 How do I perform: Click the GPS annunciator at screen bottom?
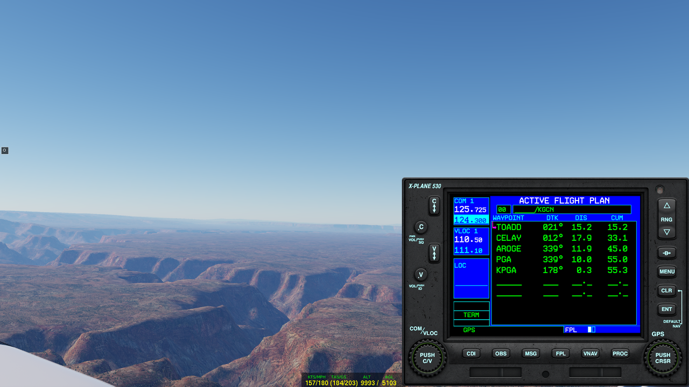[469, 330]
